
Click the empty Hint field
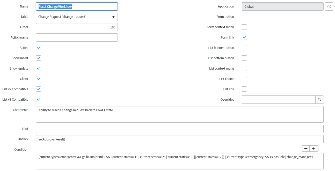(x=180, y=129)
